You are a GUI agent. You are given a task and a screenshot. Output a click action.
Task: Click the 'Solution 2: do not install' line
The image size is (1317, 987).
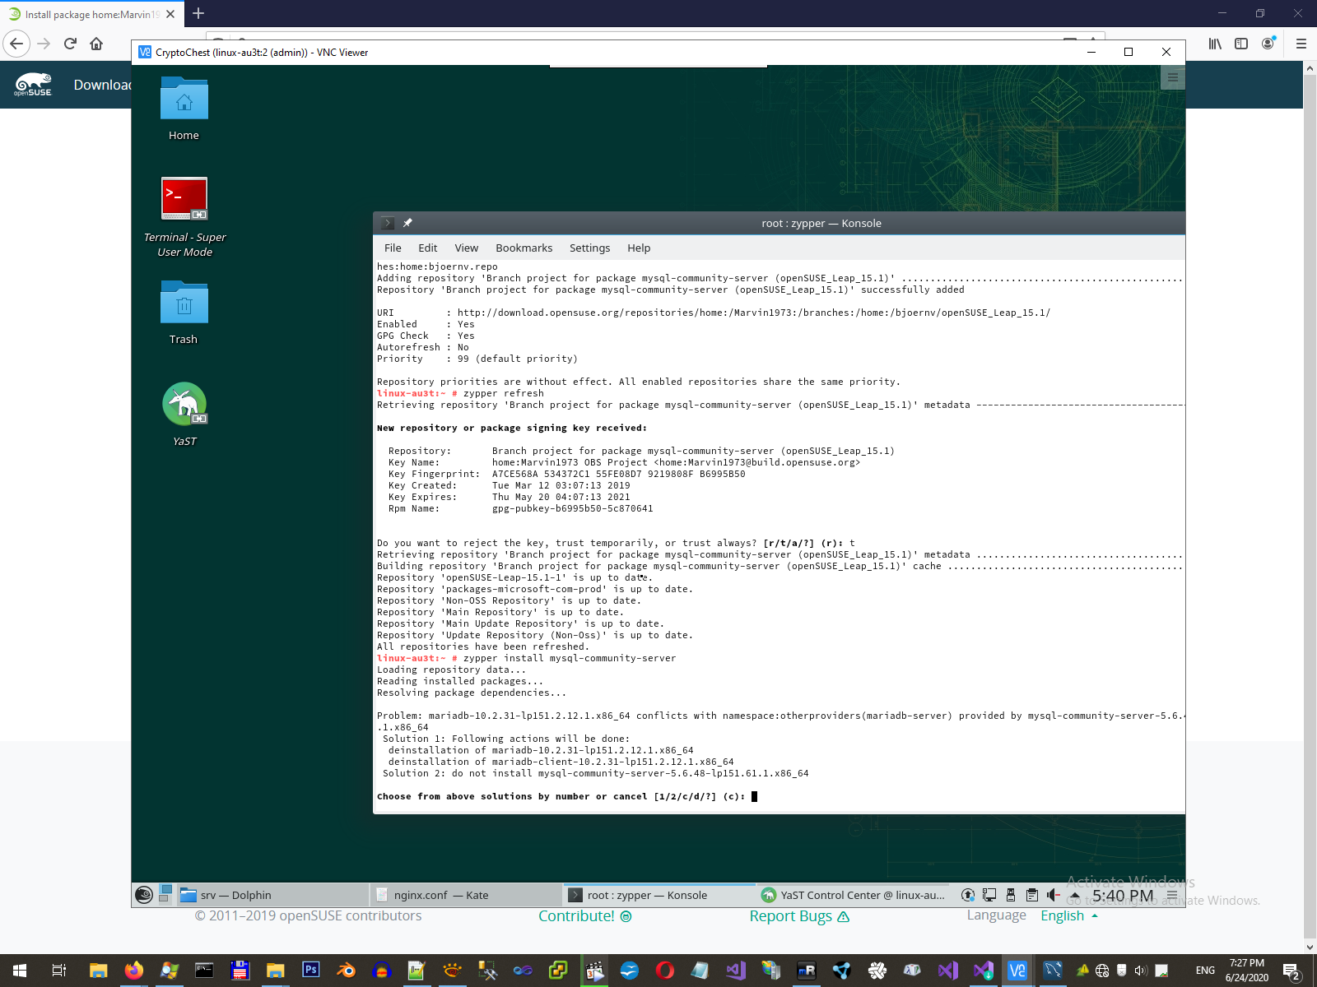(596, 773)
